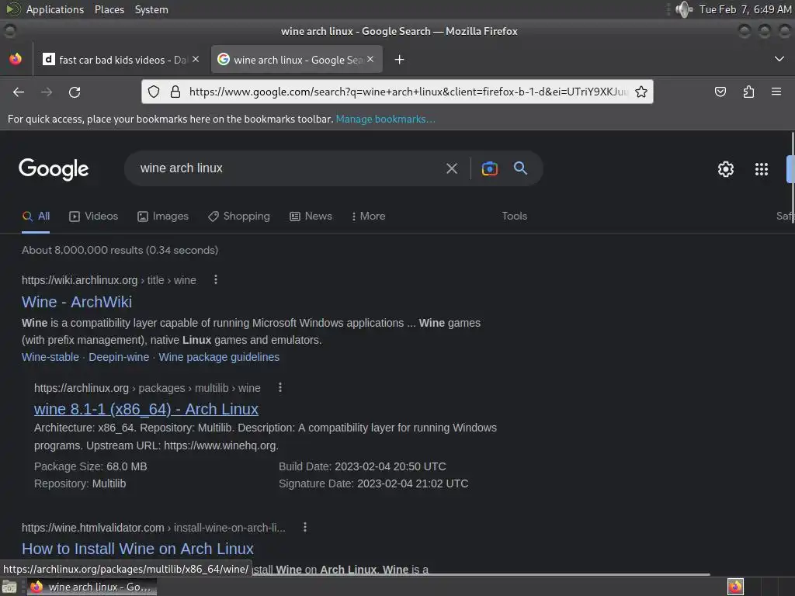The height and width of the screenshot is (596, 795).
Task: Open the tracking protection shield icon
Action: pyautogui.click(x=154, y=92)
